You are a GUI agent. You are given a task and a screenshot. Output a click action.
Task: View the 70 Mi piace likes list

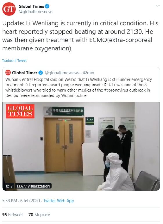click(x=39, y=215)
